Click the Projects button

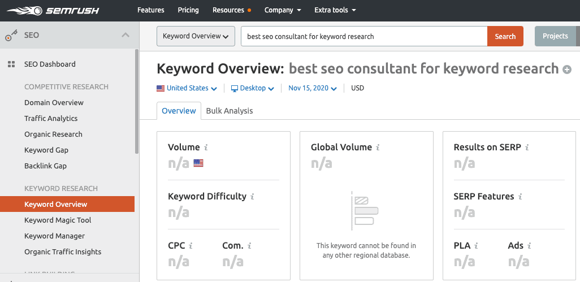pyautogui.click(x=555, y=36)
